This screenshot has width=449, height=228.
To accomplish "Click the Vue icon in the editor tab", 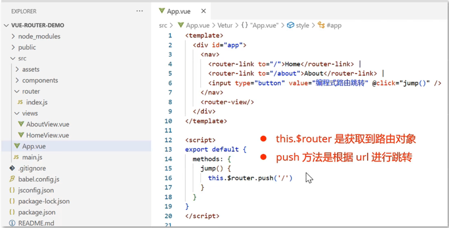I will (162, 11).
